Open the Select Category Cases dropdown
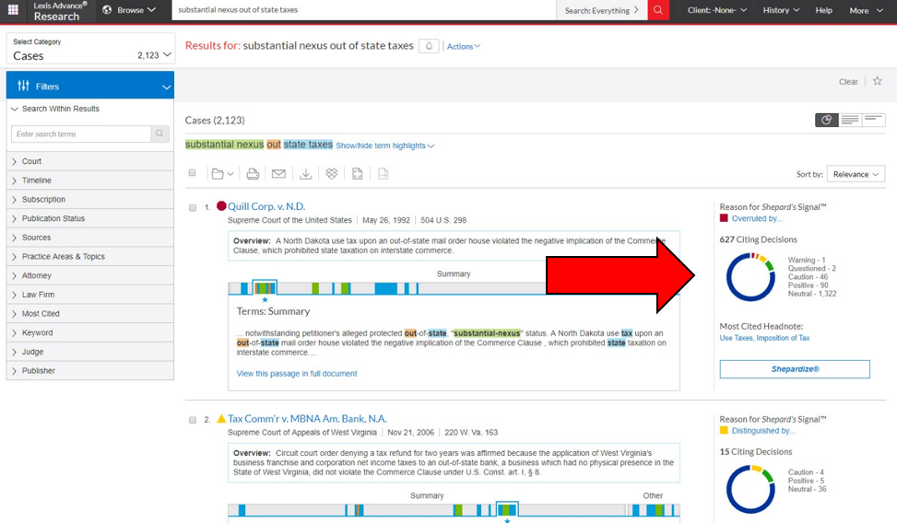897x523 pixels. click(90, 49)
